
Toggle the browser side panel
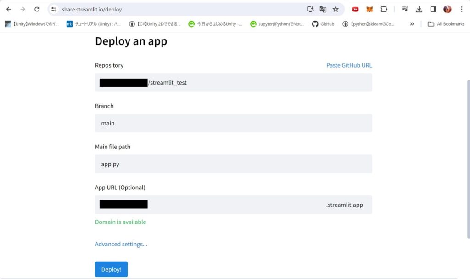[x=433, y=9]
